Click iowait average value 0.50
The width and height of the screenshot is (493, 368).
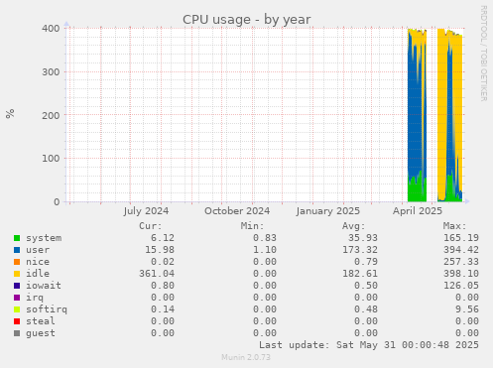366,286
